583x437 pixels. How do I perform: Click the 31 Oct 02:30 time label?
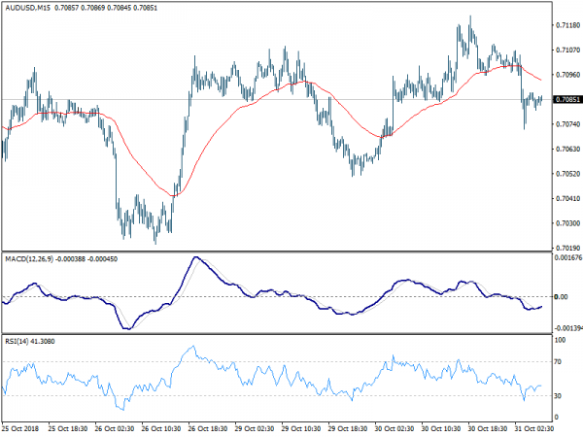pos(533,428)
